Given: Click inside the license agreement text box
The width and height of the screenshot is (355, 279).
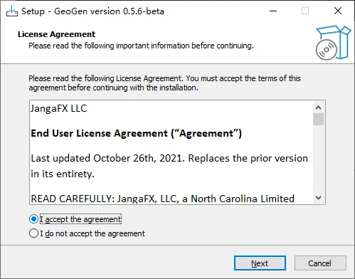Looking at the screenshot, I should pyautogui.click(x=171, y=152).
